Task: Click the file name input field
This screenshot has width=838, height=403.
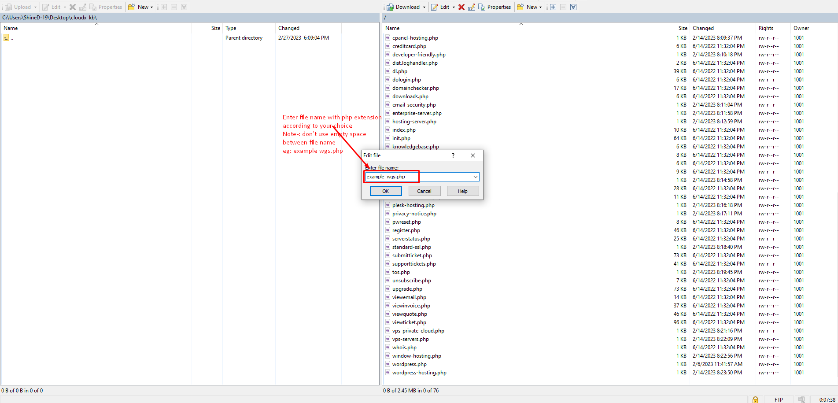Action: pos(418,177)
